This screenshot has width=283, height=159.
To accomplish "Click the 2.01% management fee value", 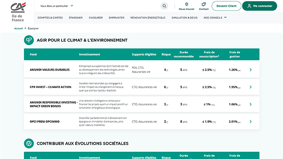I will (x=234, y=122).
